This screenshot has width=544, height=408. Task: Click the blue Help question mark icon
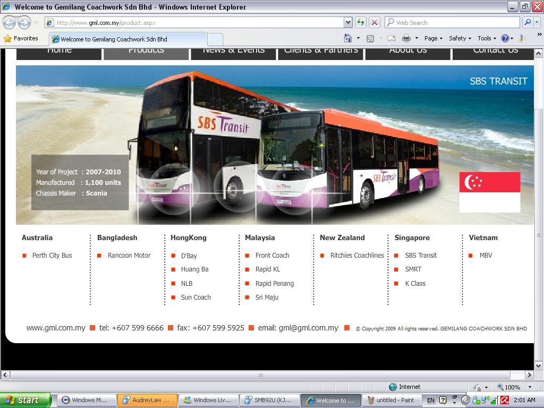click(505, 38)
